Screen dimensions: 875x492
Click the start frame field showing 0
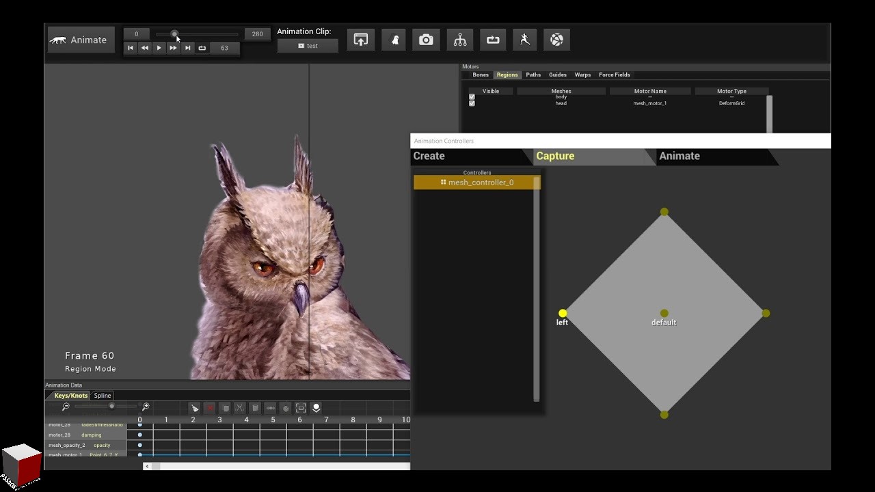(x=137, y=34)
